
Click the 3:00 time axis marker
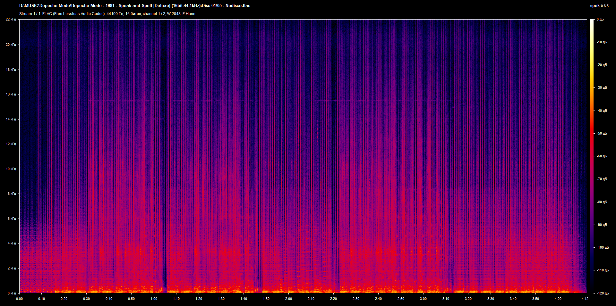[x=423, y=299]
